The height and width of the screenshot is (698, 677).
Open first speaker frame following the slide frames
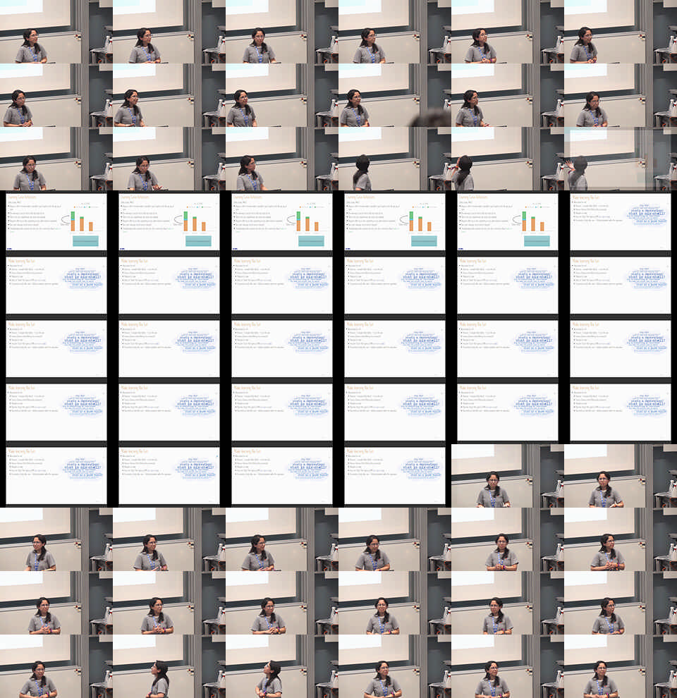coord(507,476)
